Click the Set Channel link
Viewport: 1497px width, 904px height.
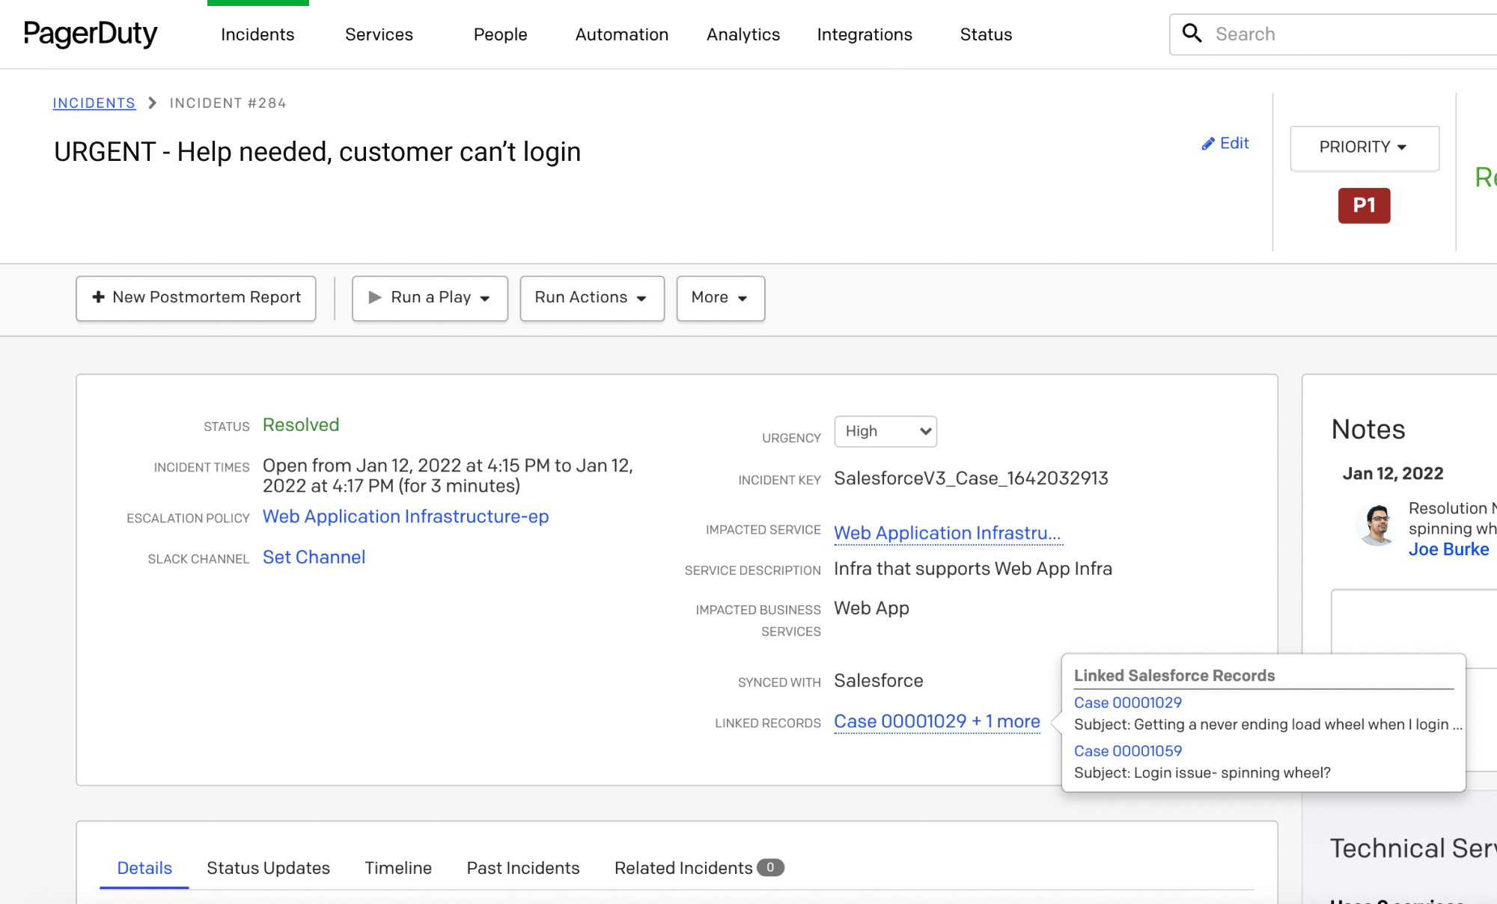(x=314, y=558)
